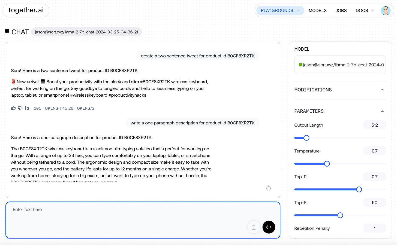Click the together.ai logo
The image size is (397, 245).
26,10
